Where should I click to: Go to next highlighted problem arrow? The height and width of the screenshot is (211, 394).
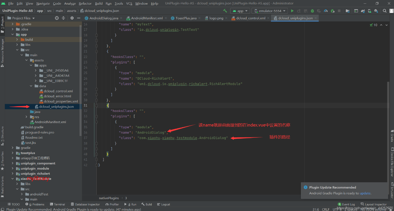coord(387,25)
